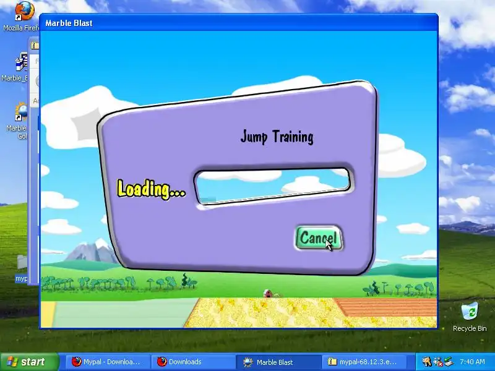
Task: Switch to the Mypal - Downloa... taskbar window
Action: [x=106, y=362]
